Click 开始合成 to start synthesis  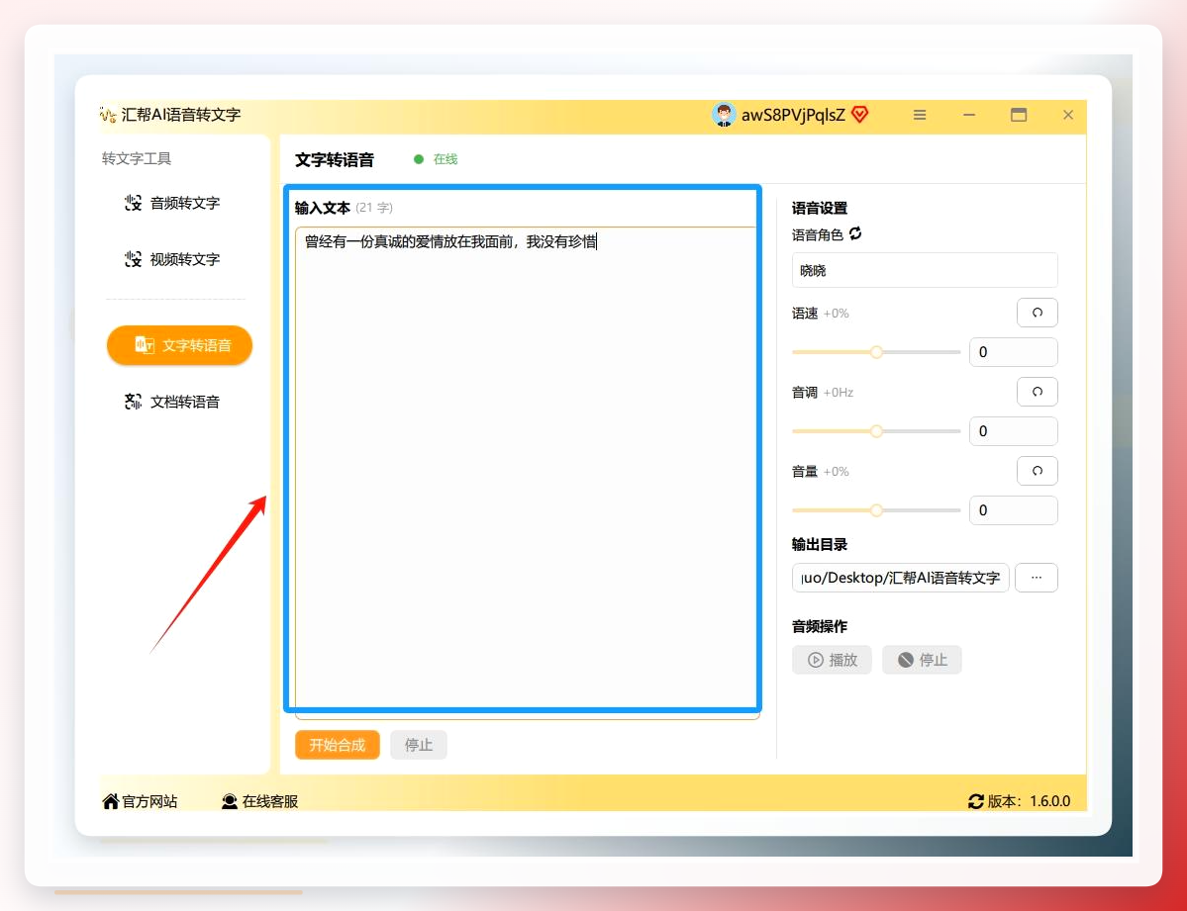click(337, 745)
